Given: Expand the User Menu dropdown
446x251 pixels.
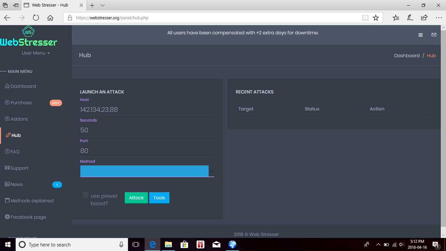Looking at the screenshot, I should (x=36, y=53).
